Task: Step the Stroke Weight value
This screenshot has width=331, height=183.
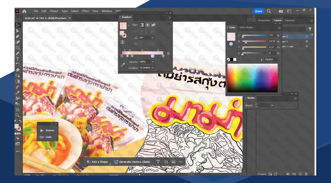Action: coord(256,105)
